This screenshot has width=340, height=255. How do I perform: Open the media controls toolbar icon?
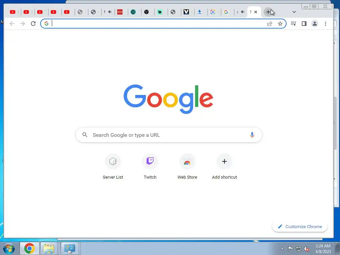pyautogui.click(x=294, y=24)
